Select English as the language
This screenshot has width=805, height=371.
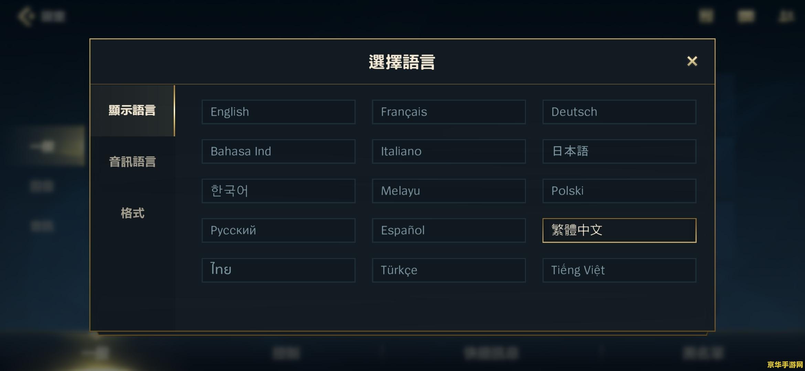(x=278, y=112)
